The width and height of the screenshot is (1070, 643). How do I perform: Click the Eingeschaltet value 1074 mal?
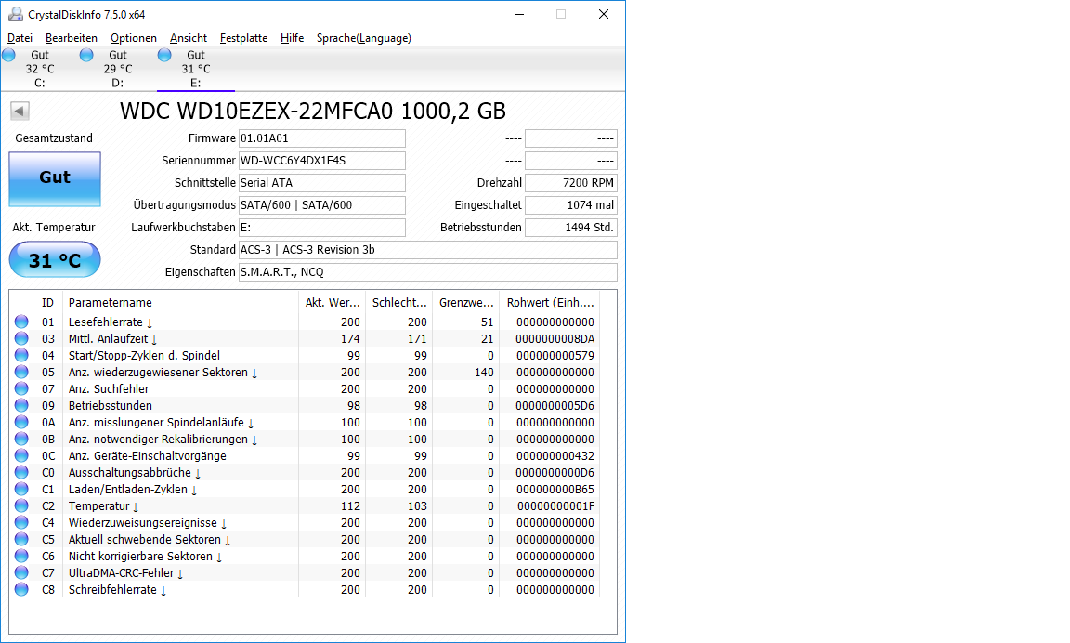(x=571, y=204)
